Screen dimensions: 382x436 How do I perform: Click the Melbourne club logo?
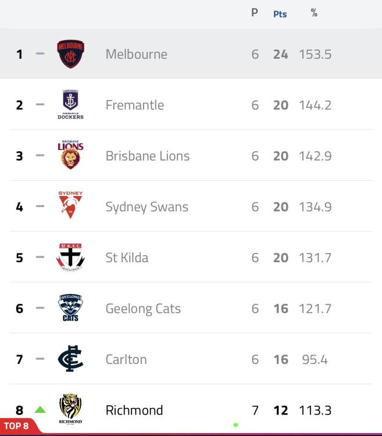click(x=71, y=54)
